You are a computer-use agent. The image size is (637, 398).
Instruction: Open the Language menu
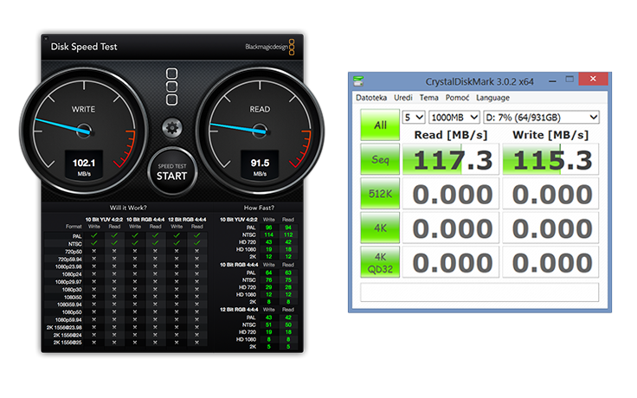pyautogui.click(x=492, y=98)
